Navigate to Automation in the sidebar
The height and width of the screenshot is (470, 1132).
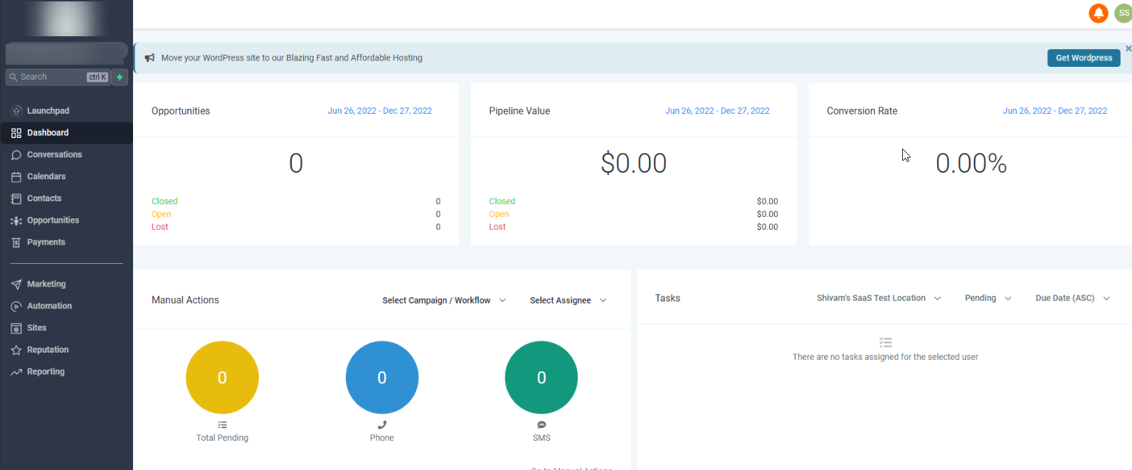(x=49, y=306)
